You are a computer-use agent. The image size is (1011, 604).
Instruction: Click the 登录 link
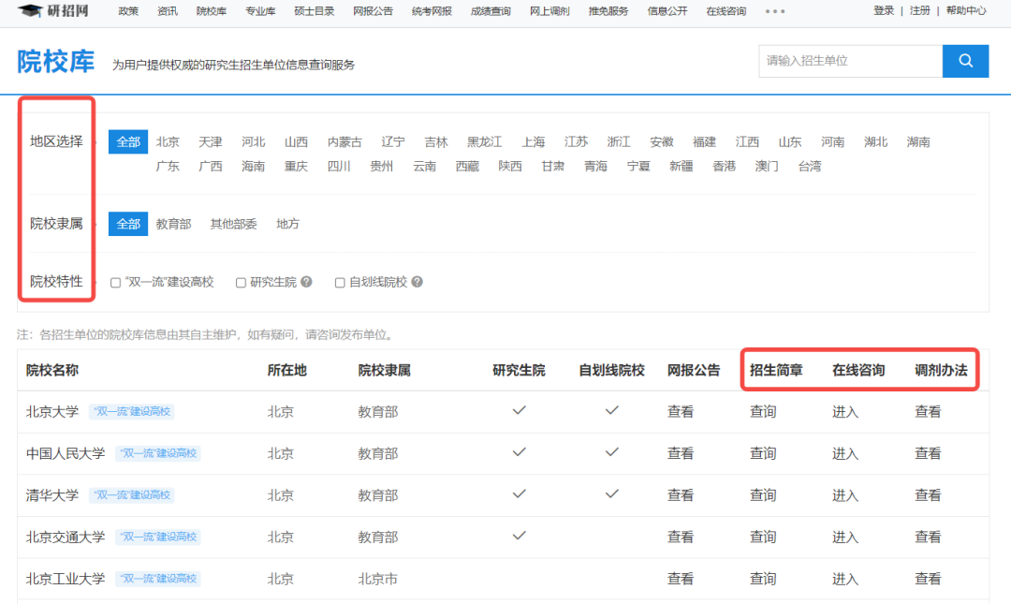click(x=883, y=11)
